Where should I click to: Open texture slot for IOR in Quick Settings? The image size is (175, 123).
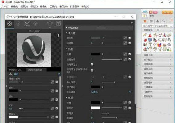tap(52, 108)
